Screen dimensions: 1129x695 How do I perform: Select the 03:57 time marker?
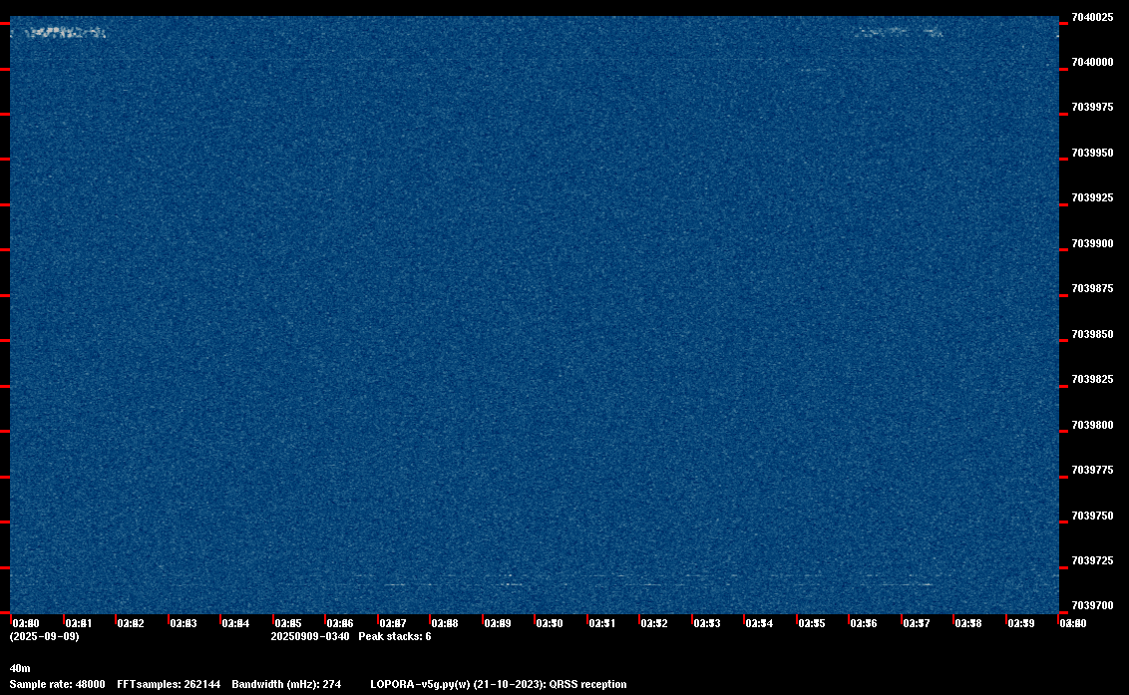tap(916, 623)
